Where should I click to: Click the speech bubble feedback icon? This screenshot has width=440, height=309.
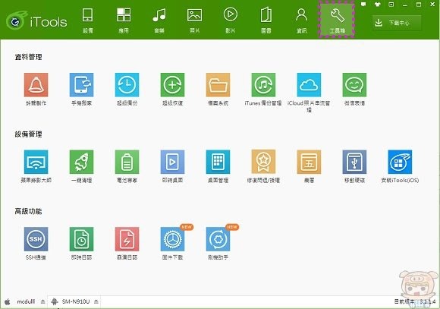(363, 5)
